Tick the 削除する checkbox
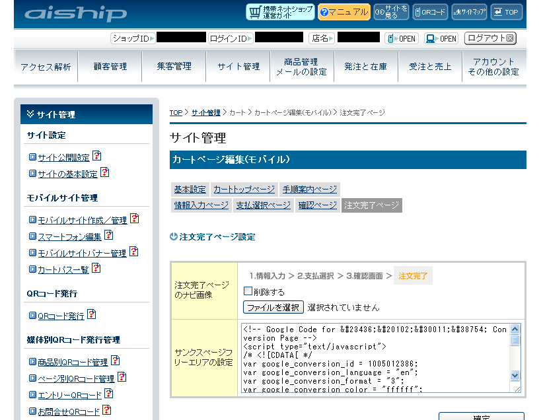The width and height of the screenshot is (543, 420). point(248,291)
